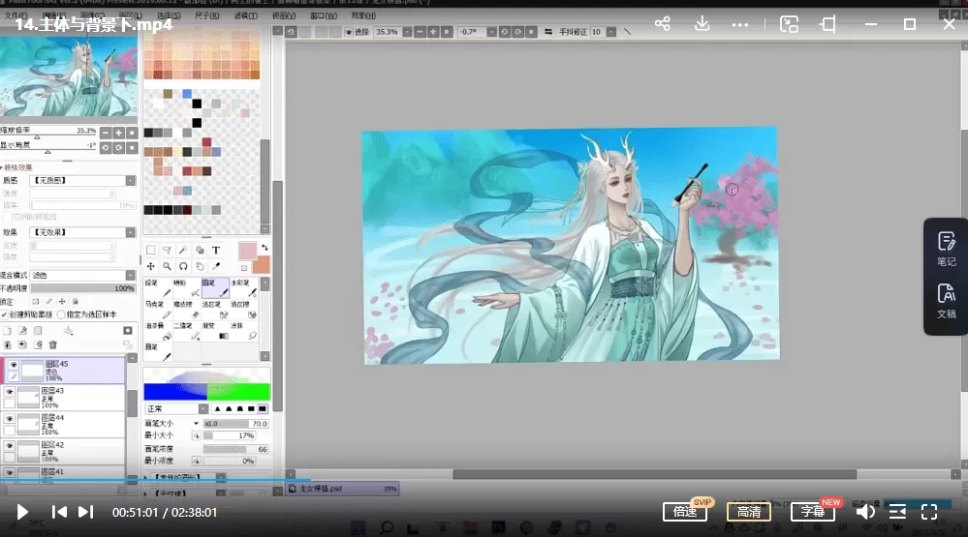Click the 高清 video quality button
968x537 pixels.
click(749, 512)
